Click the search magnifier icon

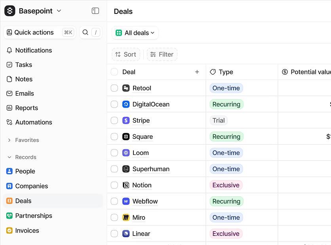(86, 32)
